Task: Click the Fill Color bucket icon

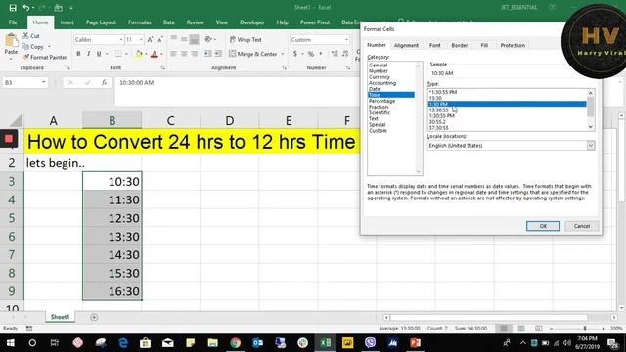Action: [139, 54]
